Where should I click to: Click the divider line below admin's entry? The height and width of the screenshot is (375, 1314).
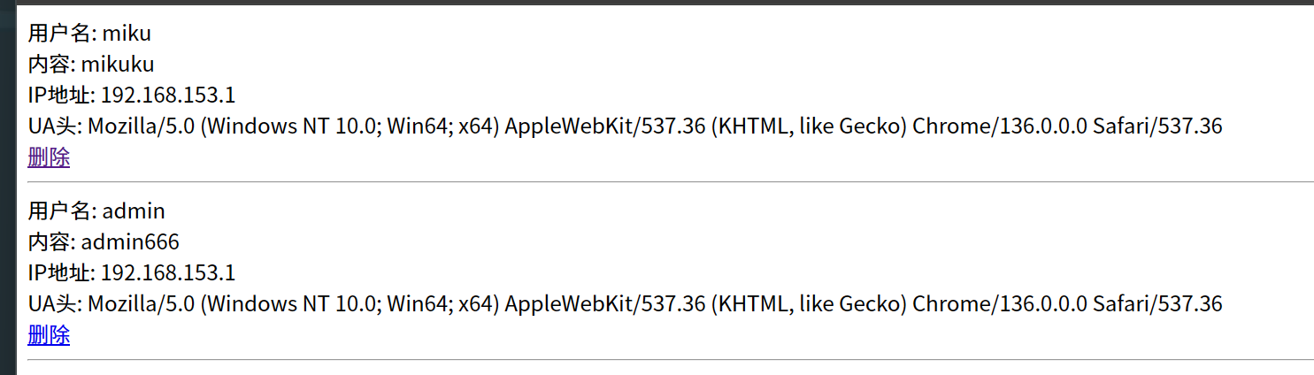(670, 360)
